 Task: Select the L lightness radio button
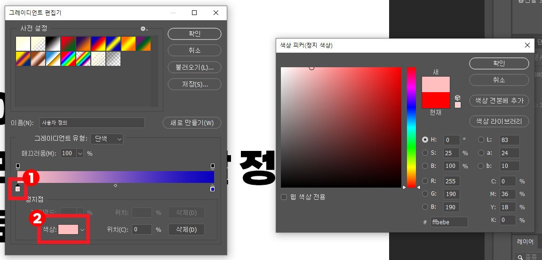[481, 140]
